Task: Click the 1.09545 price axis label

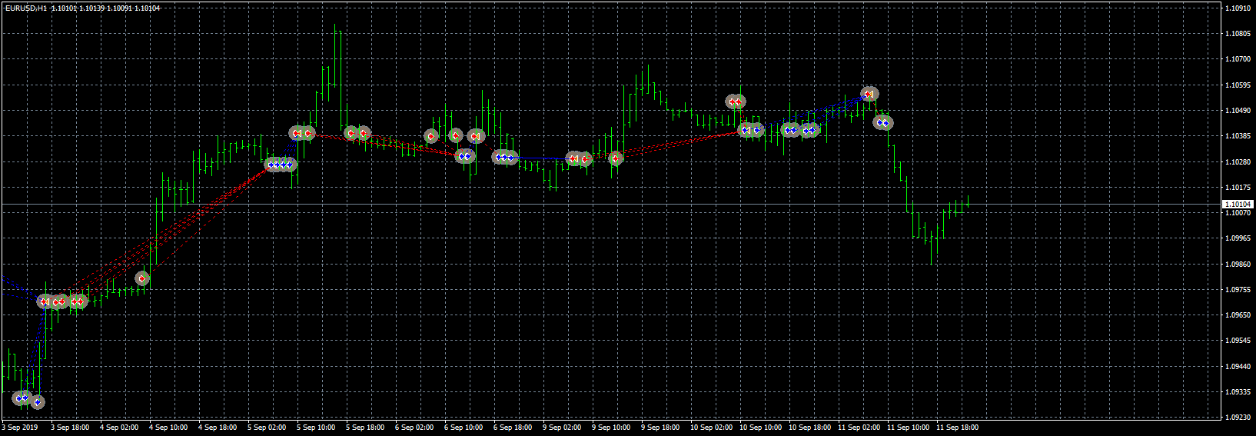Action: [1237, 340]
